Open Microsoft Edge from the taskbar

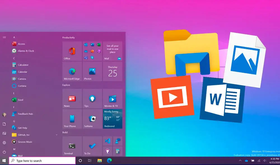pos(109,161)
